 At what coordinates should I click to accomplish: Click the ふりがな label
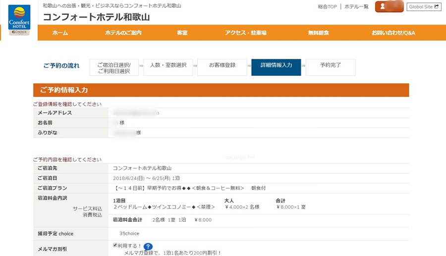47,133
